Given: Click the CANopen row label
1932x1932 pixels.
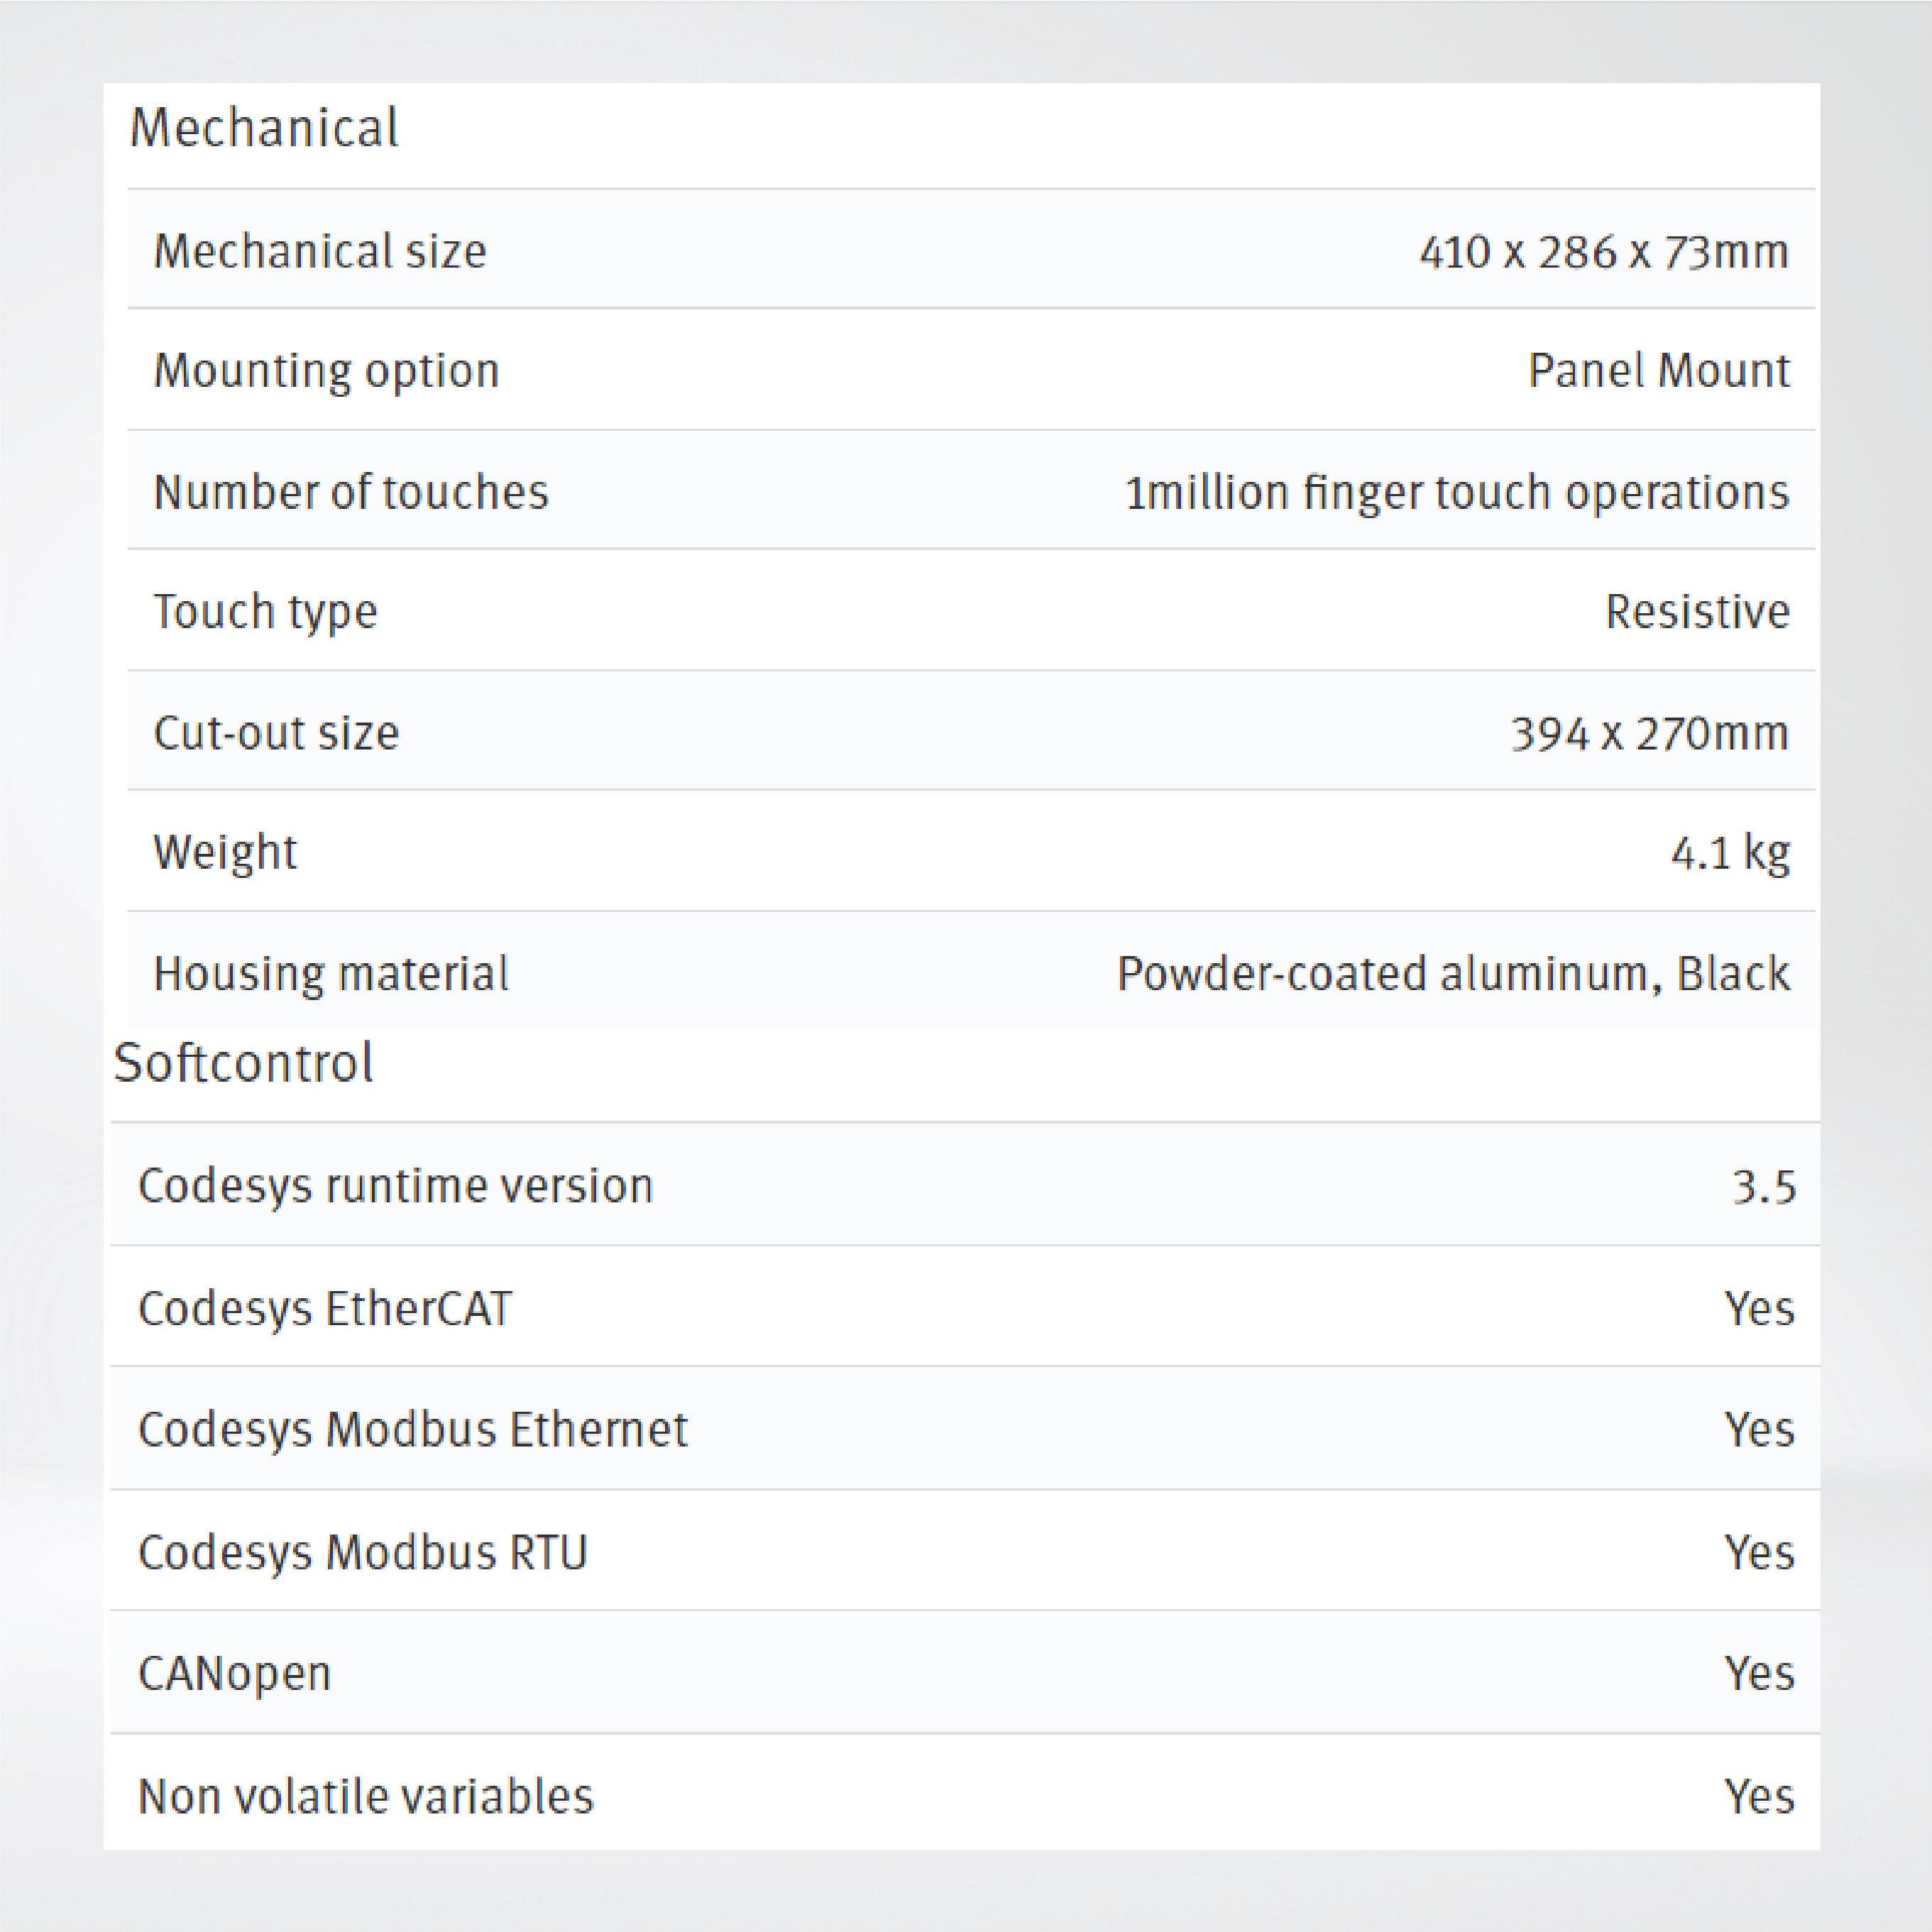Looking at the screenshot, I should click(x=234, y=1673).
